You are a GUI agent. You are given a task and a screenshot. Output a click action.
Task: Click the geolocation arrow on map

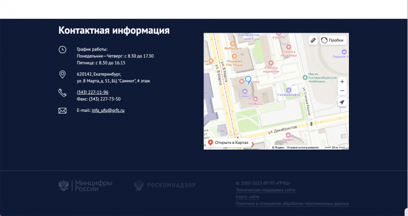pyautogui.click(x=342, y=102)
